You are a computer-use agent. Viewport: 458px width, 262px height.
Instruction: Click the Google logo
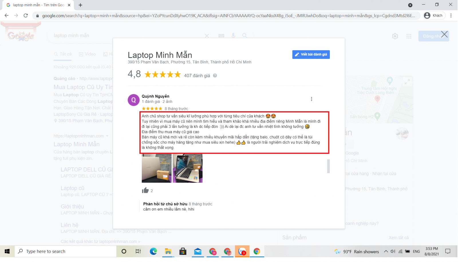[21, 36]
